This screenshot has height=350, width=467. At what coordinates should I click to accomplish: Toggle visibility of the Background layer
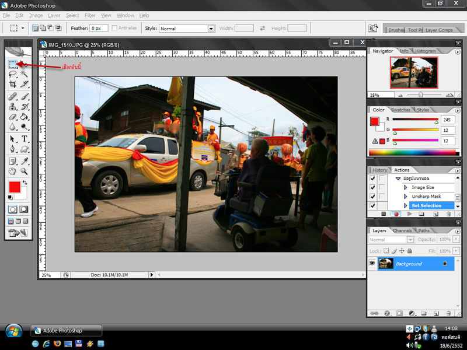click(372, 264)
